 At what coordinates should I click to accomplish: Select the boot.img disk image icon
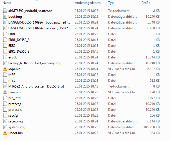point(5,17)
